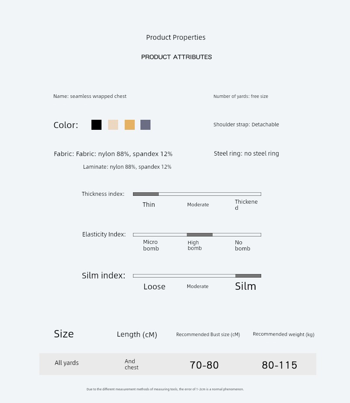Choose the beige color swatch
Viewport: 350px width, 403px height.
pyautogui.click(x=113, y=125)
